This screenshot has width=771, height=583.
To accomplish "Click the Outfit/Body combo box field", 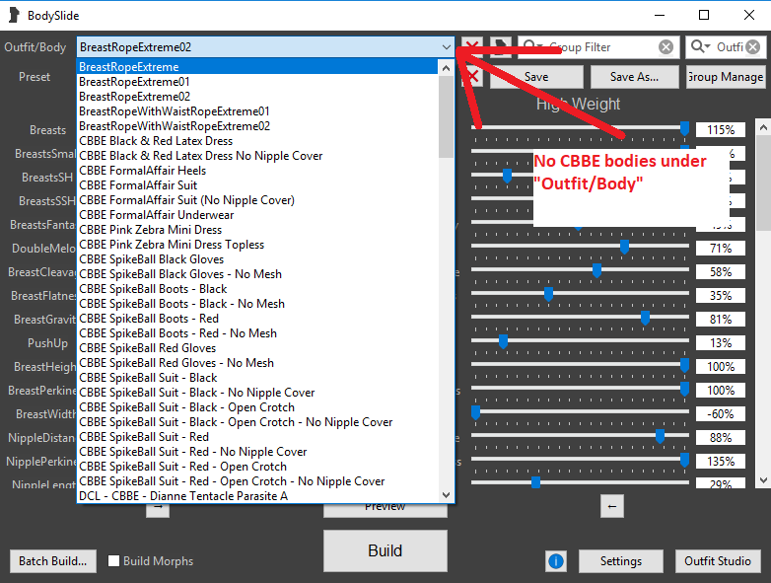I will (265, 47).
